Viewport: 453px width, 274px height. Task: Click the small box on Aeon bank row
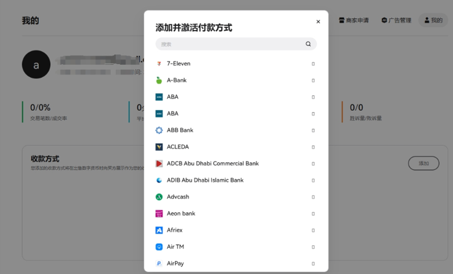(313, 214)
